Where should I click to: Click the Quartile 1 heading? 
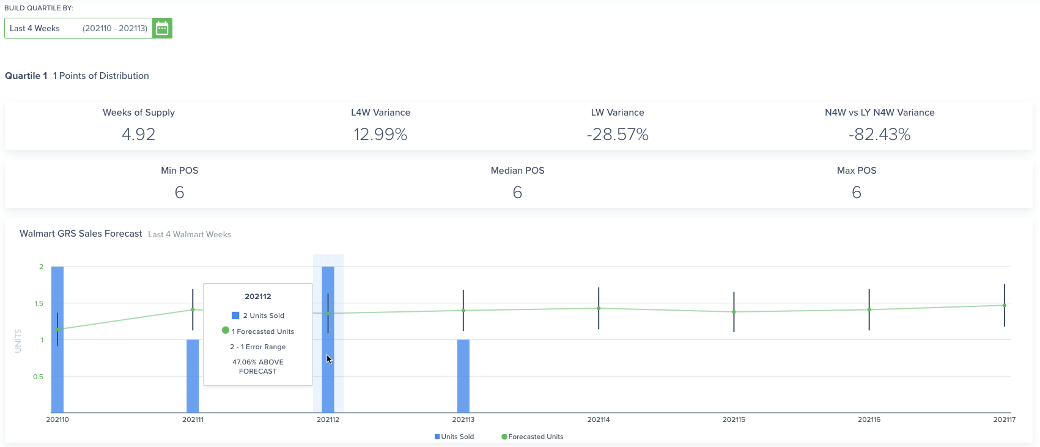pos(26,76)
